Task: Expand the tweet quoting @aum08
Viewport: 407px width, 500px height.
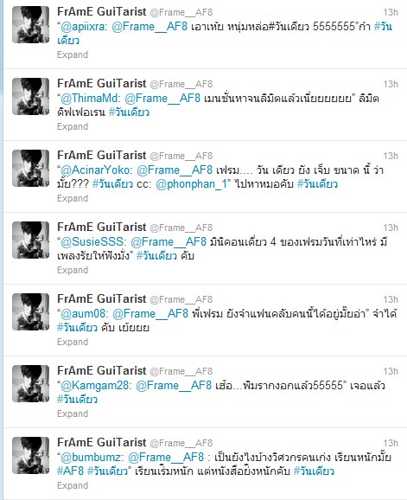Action: click(x=73, y=342)
